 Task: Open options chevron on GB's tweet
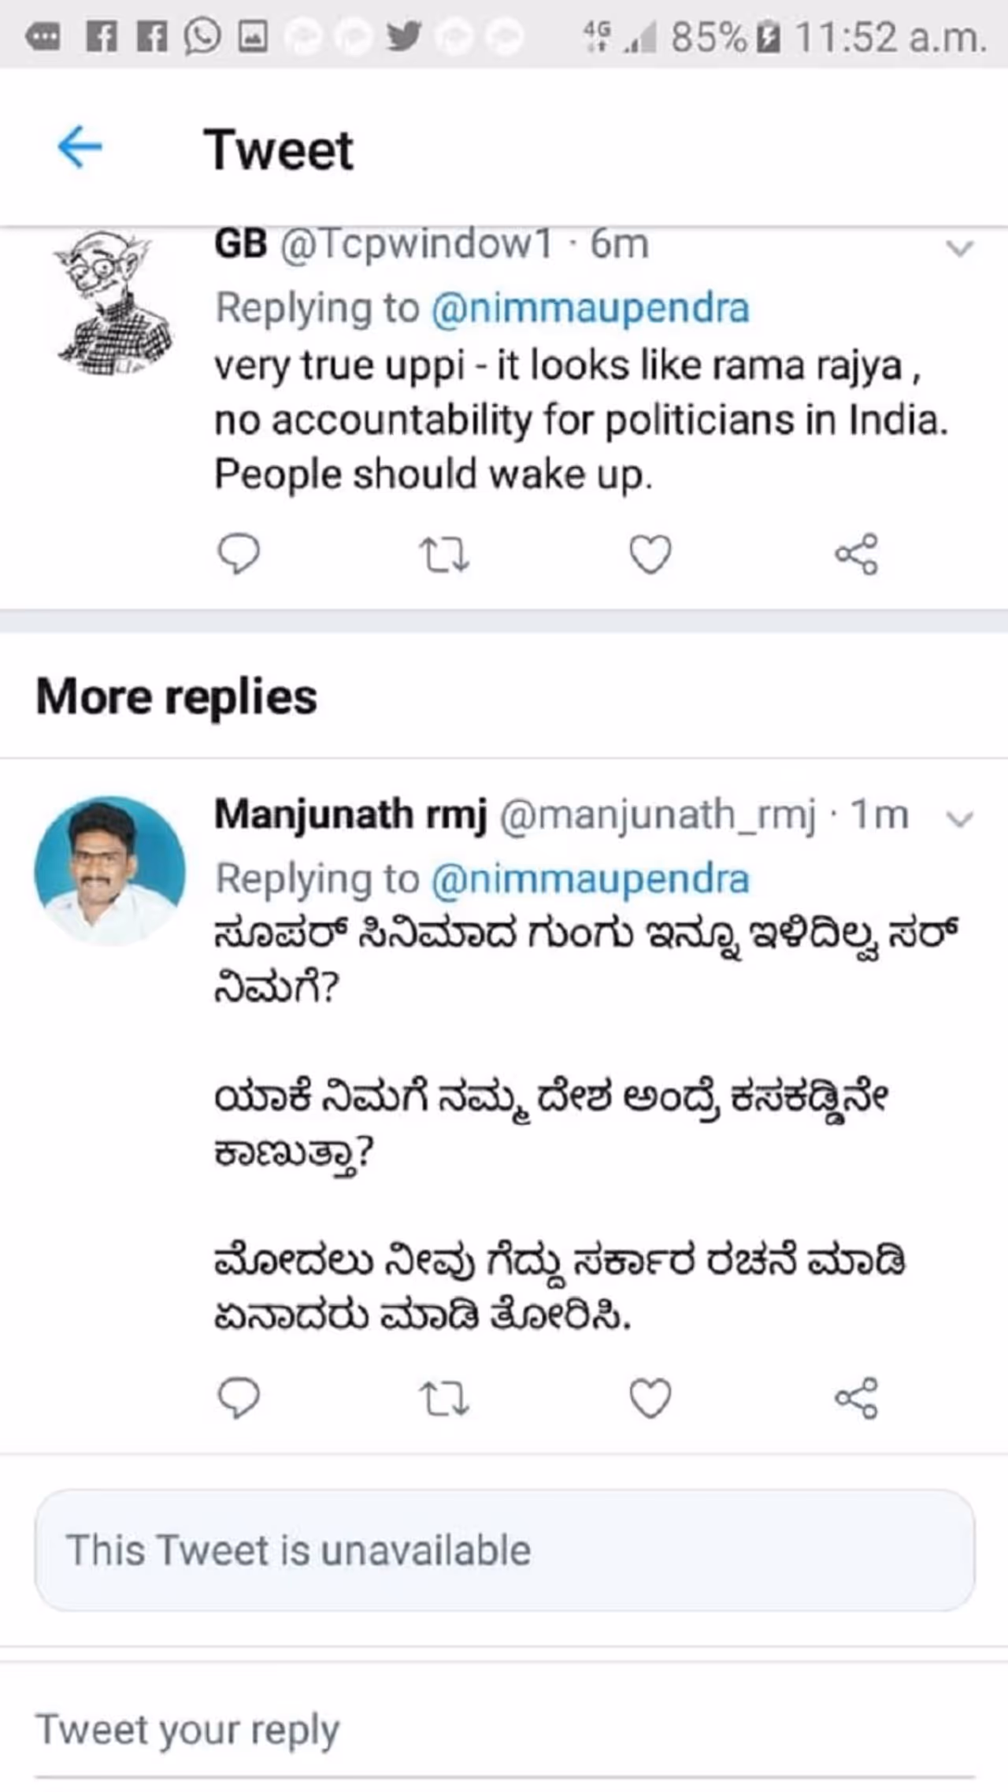pyautogui.click(x=960, y=249)
